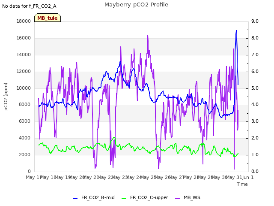Click the 7.0 right axis tick label
The height and width of the screenshot is (206, 274).
click(255, 55)
